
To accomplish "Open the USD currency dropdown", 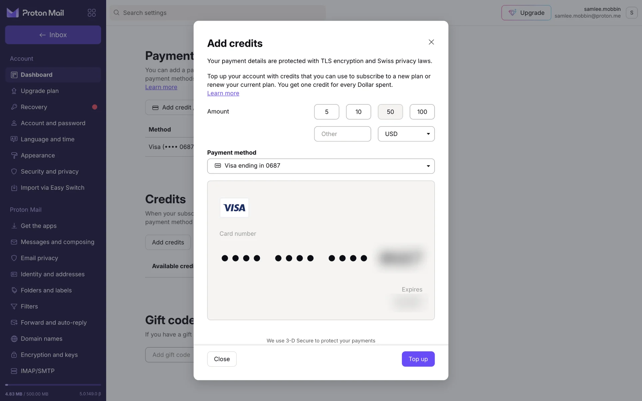I will pyautogui.click(x=406, y=134).
